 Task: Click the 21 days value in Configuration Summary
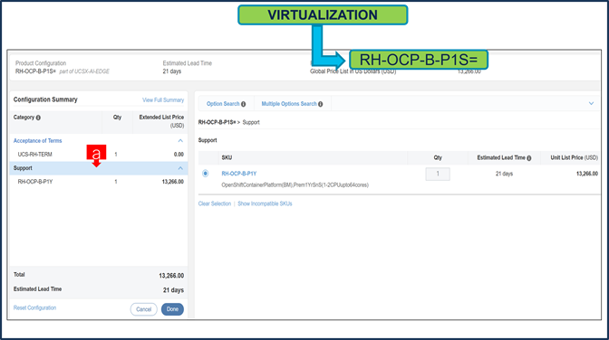(x=173, y=290)
